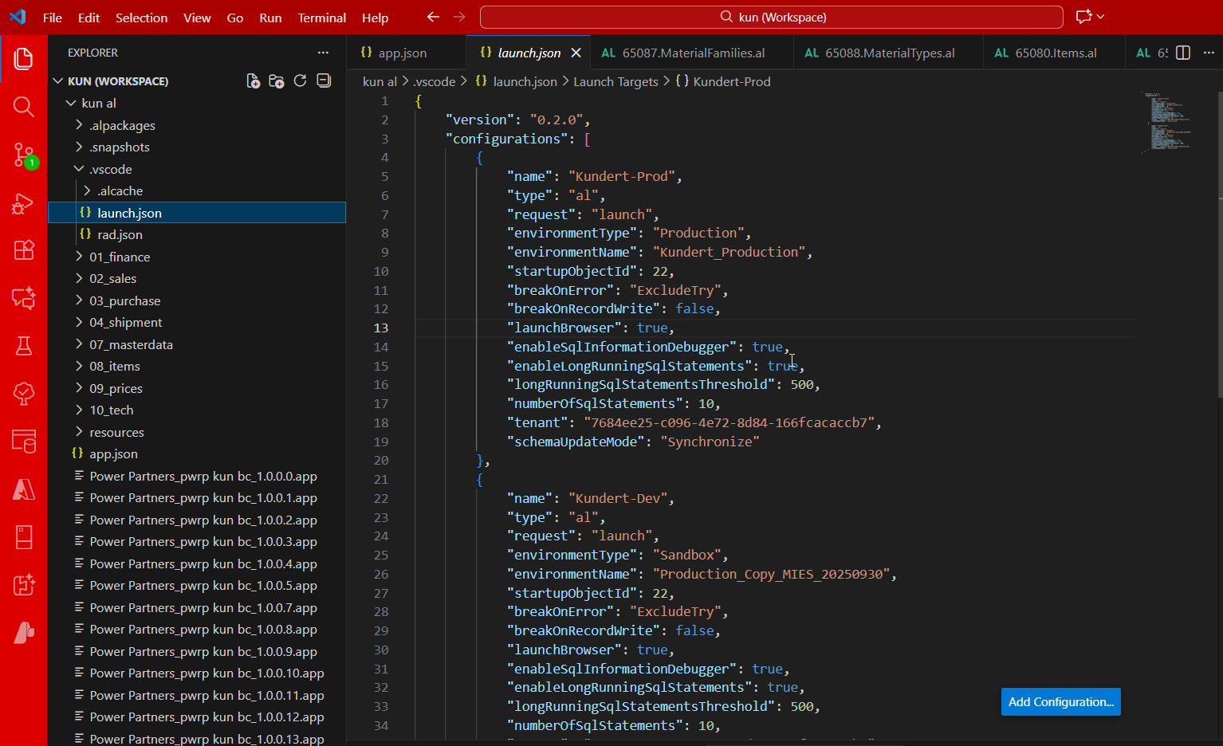Collapse the KUN (WORKSPACE) section
The width and height of the screenshot is (1223, 746).
[58, 81]
